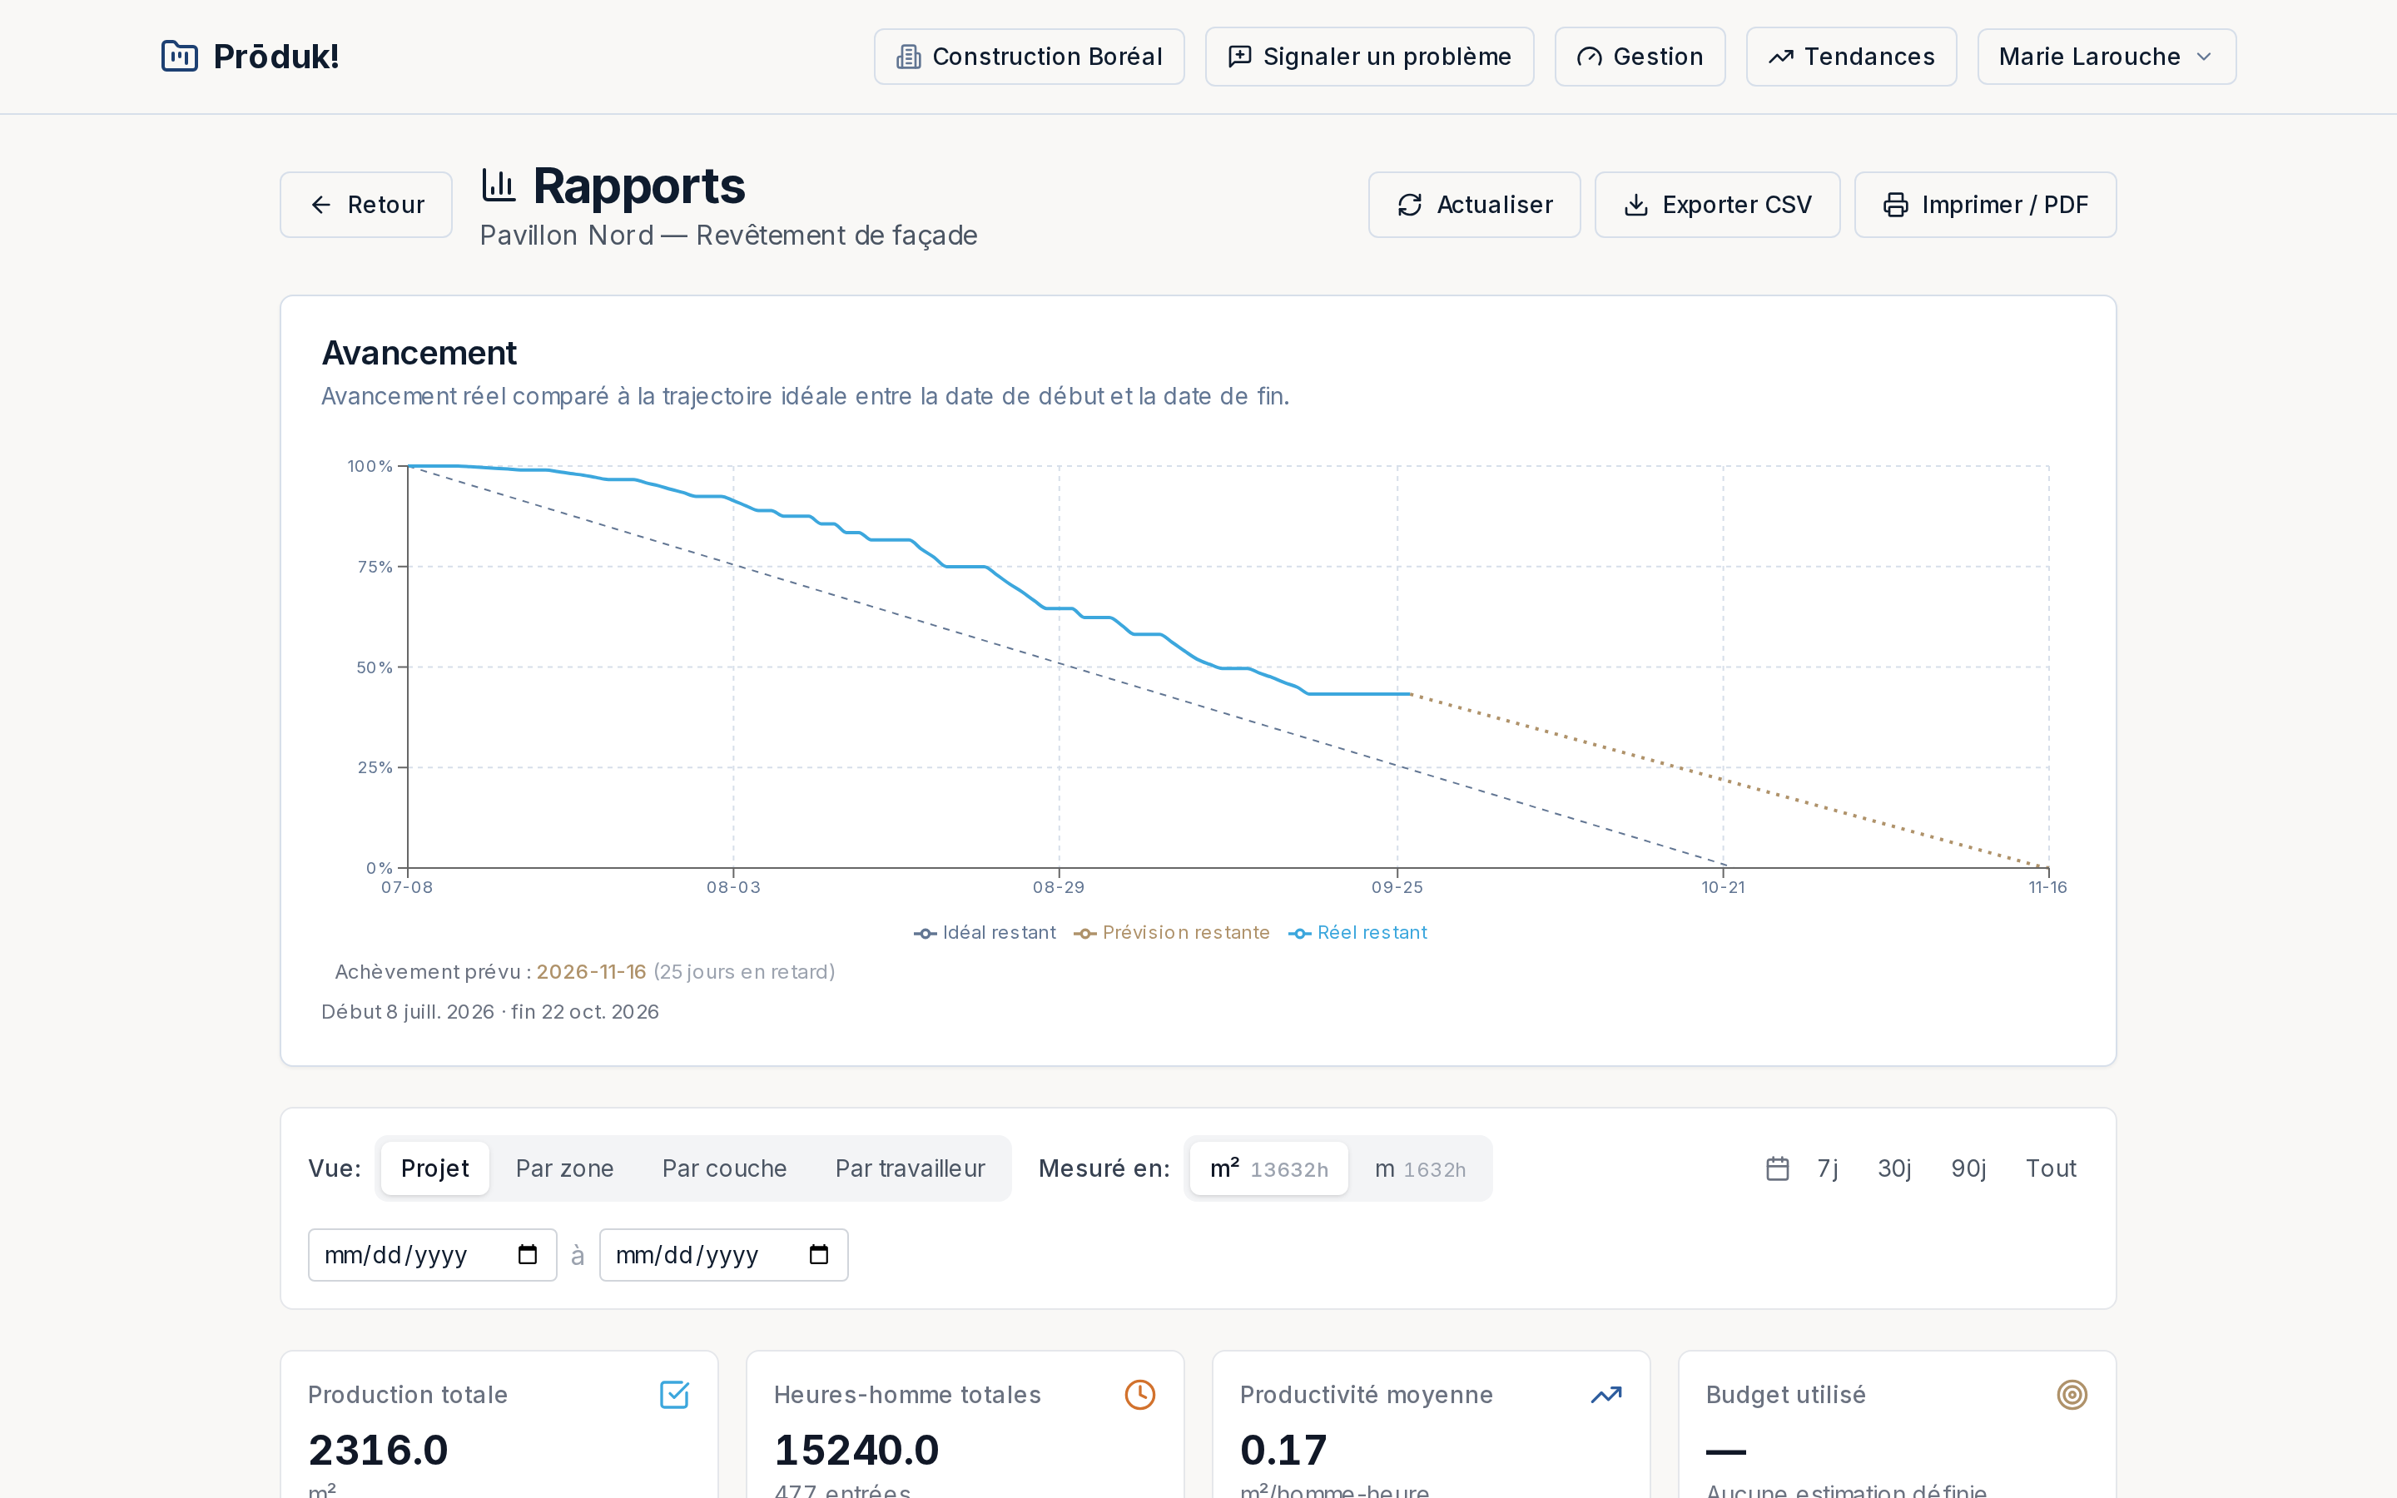2397x1498 pixels.
Task: Click the end date input field
Action: pyautogui.click(x=723, y=1255)
